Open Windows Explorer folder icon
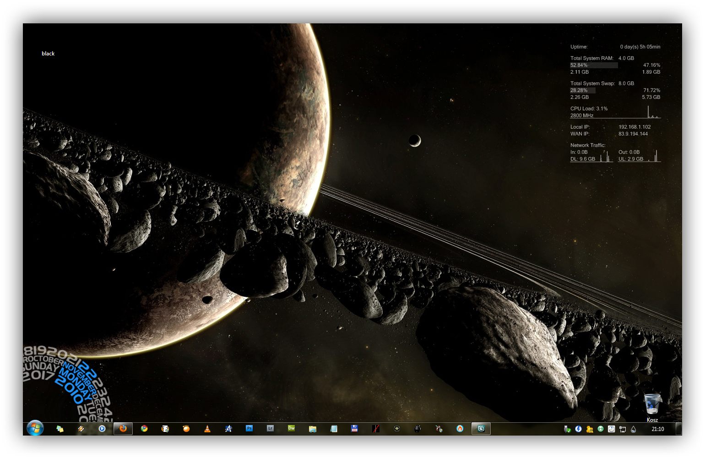This screenshot has width=705, height=458. [313, 429]
